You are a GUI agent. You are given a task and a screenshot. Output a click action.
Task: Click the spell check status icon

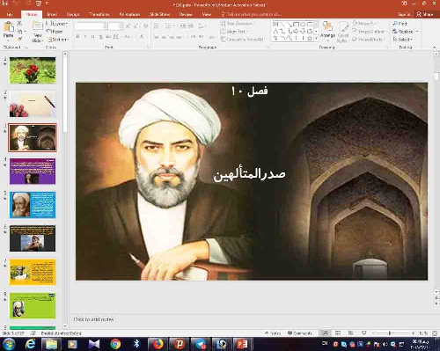(33, 333)
